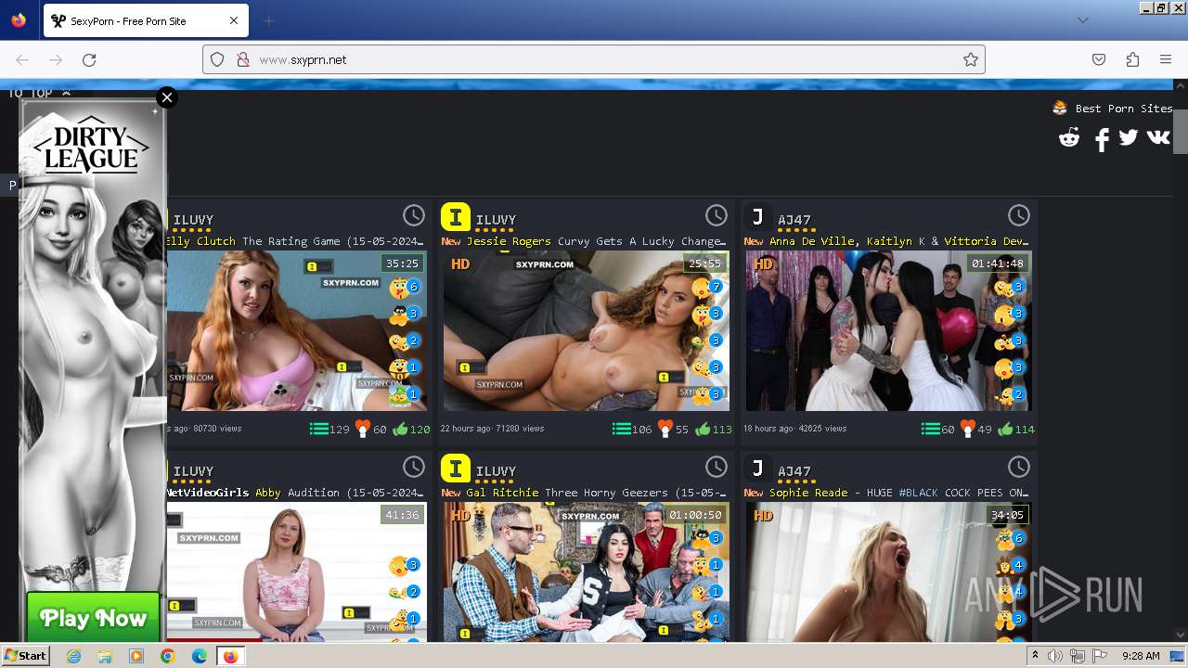Click the TO TOP link
This screenshot has height=668, width=1188.
(38, 93)
